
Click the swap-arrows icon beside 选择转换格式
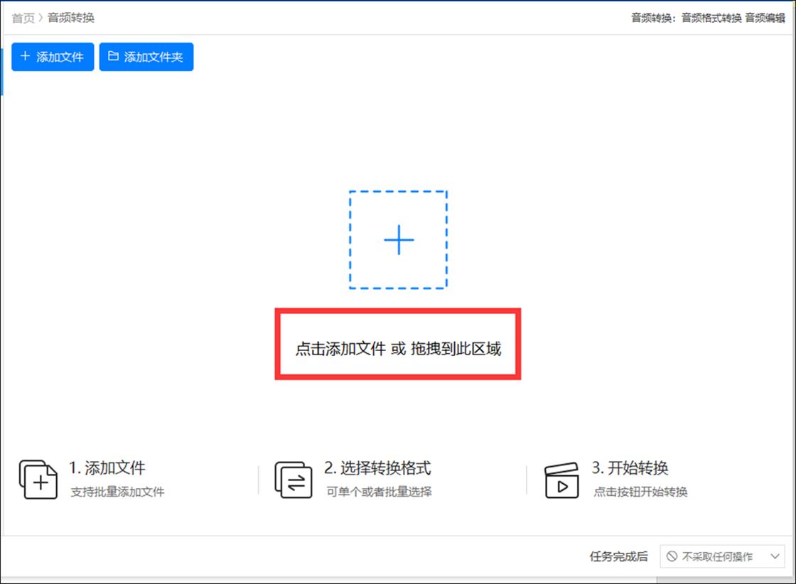coord(294,480)
